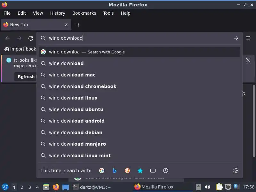The image size is (256, 192).
Task: Select 'wine download linux mint' suggestion
Action: 140,156
